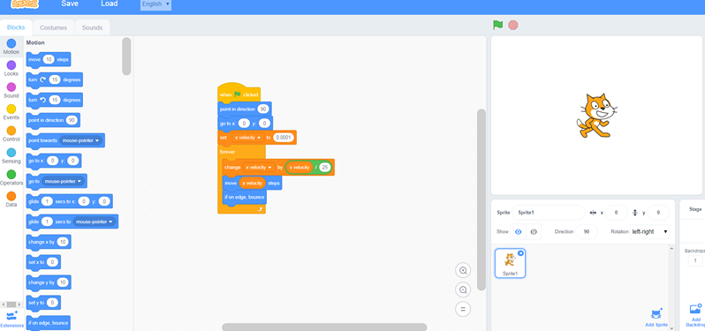
Task: Click the Stage panel label
Action: click(x=695, y=209)
